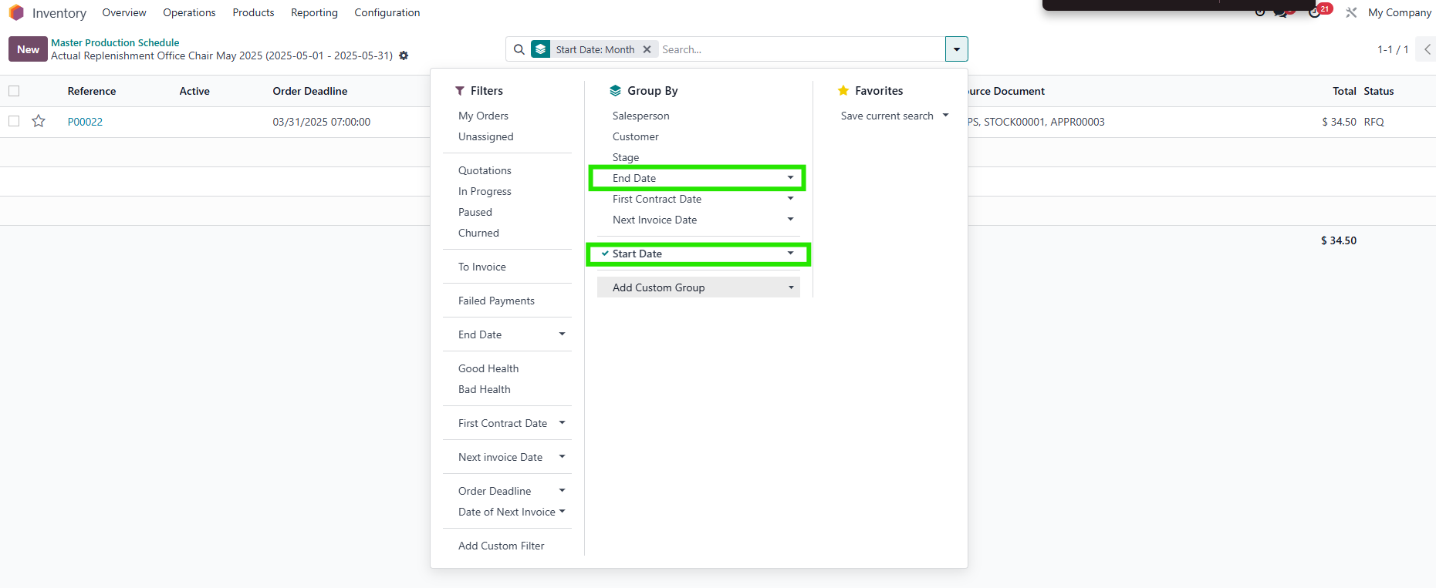Check the row checkbox for P00022
This screenshot has height=588, width=1436.
click(x=14, y=122)
